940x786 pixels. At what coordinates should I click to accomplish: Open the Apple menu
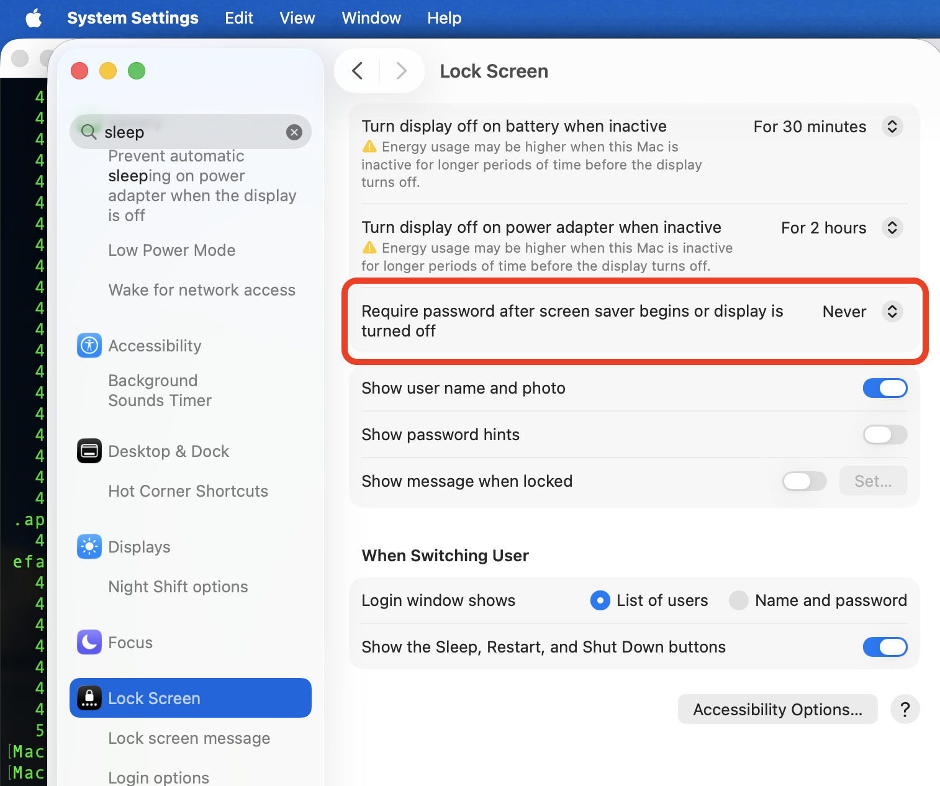click(34, 18)
